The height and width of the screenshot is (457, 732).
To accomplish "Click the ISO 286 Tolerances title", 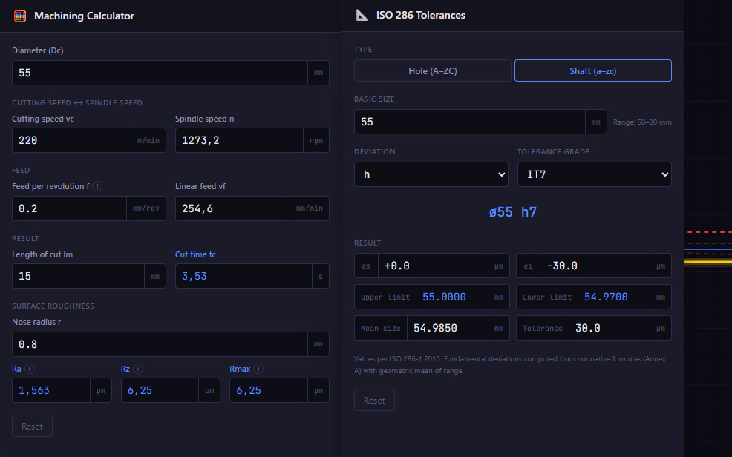I will tap(421, 16).
